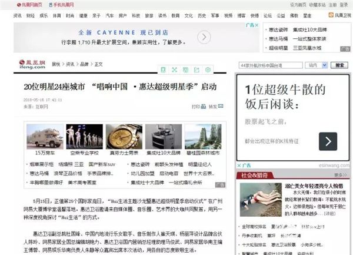The image size is (353, 255).
Task: Click the 全球高校排名 sidebar link
Action: click(x=254, y=226)
